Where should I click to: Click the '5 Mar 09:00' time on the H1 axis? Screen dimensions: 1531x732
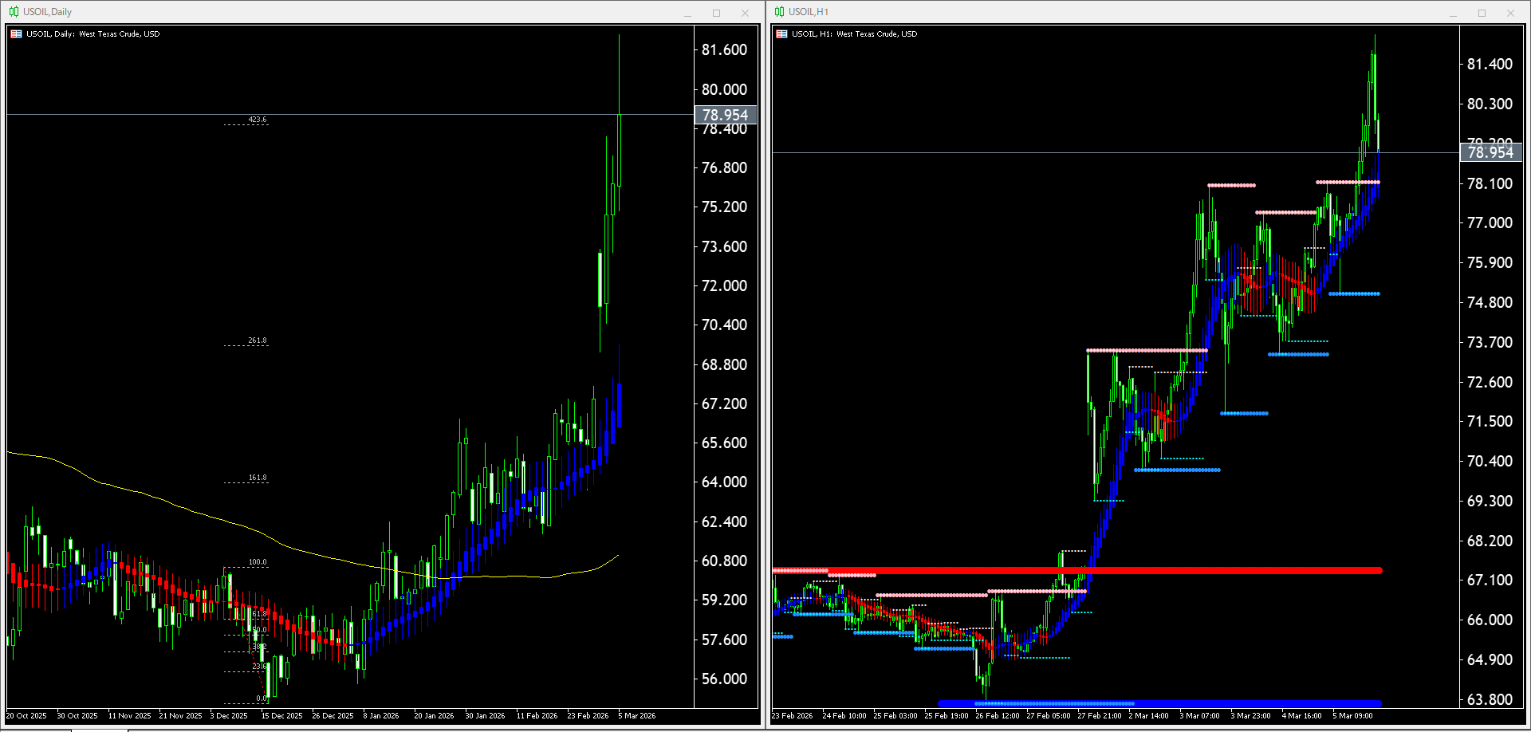tap(1353, 716)
